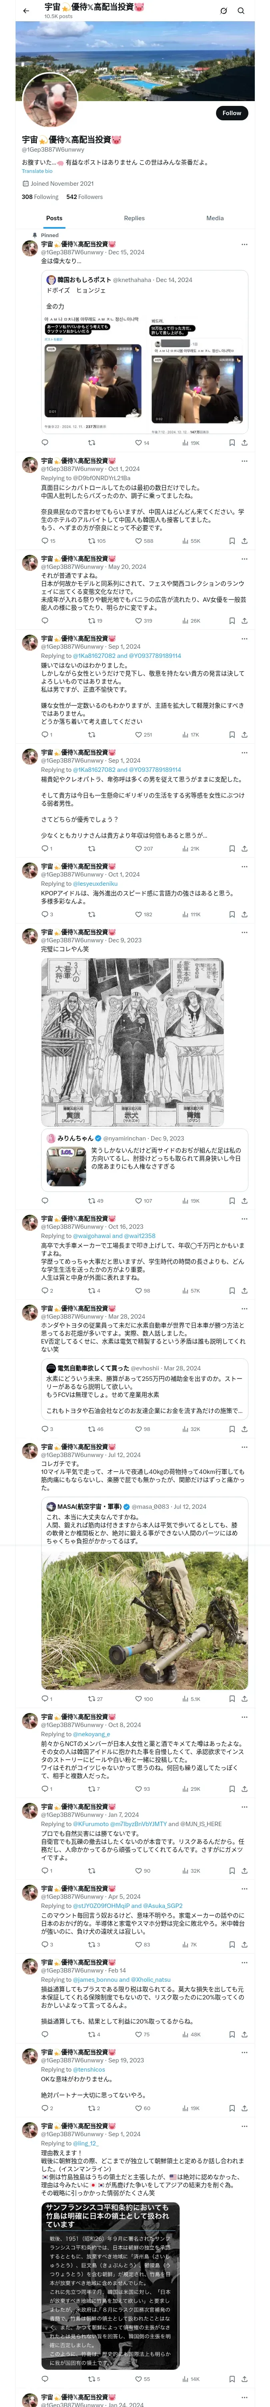
Task: Switch to the Media tab
Action: (x=215, y=219)
